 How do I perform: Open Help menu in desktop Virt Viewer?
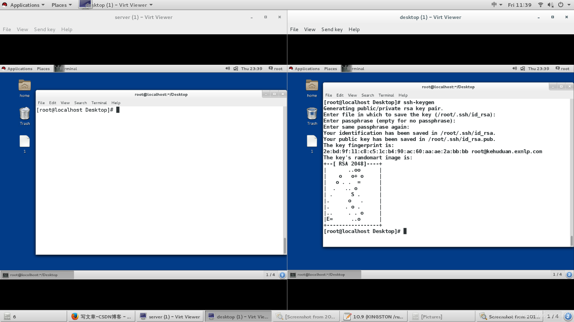[354, 29]
